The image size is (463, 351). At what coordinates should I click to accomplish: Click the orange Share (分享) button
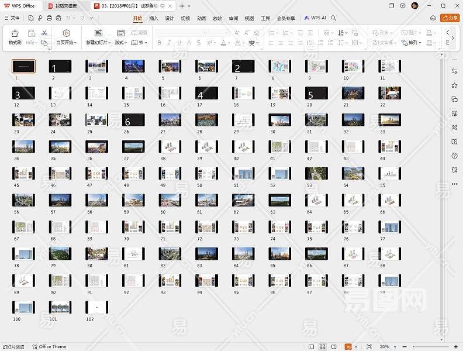click(x=450, y=18)
